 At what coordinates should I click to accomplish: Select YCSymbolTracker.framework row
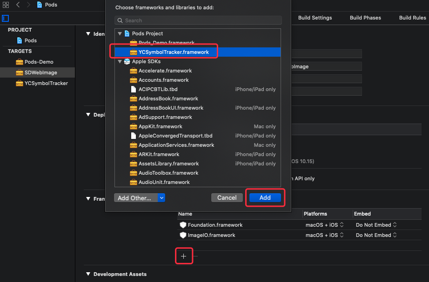[198, 52]
